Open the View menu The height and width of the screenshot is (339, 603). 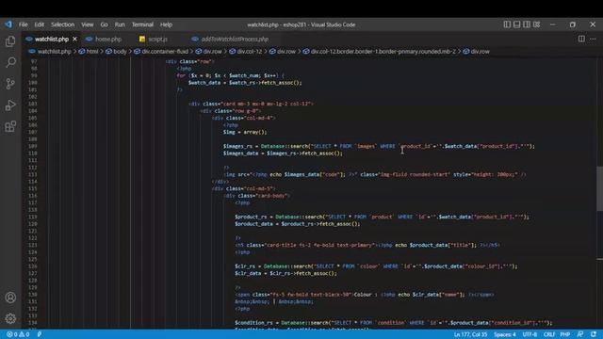click(88, 24)
